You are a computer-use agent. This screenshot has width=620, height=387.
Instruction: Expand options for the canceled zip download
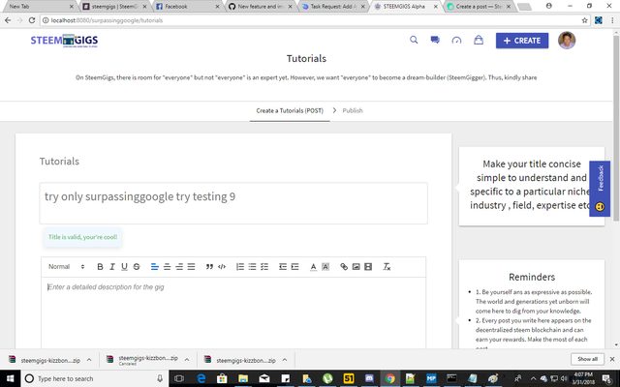(x=187, y=360)
